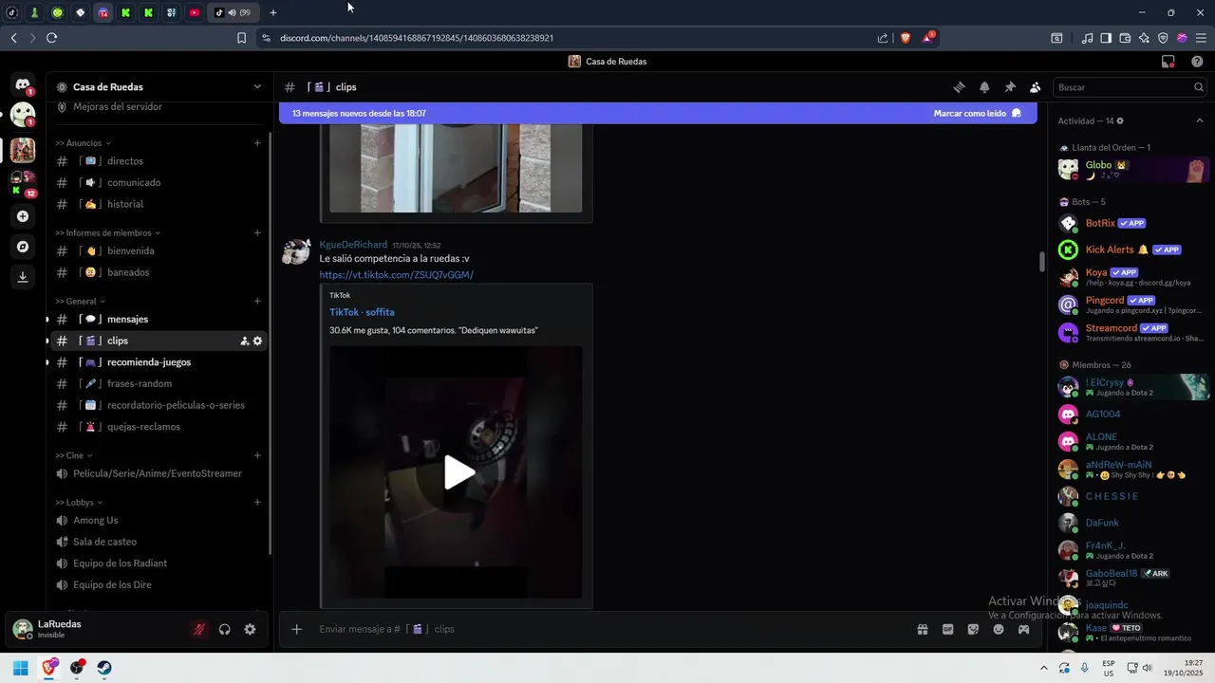Screen dimensions: 1215x683
Task: Open the recomienda-juegos channel
Action: coord(158,362)
